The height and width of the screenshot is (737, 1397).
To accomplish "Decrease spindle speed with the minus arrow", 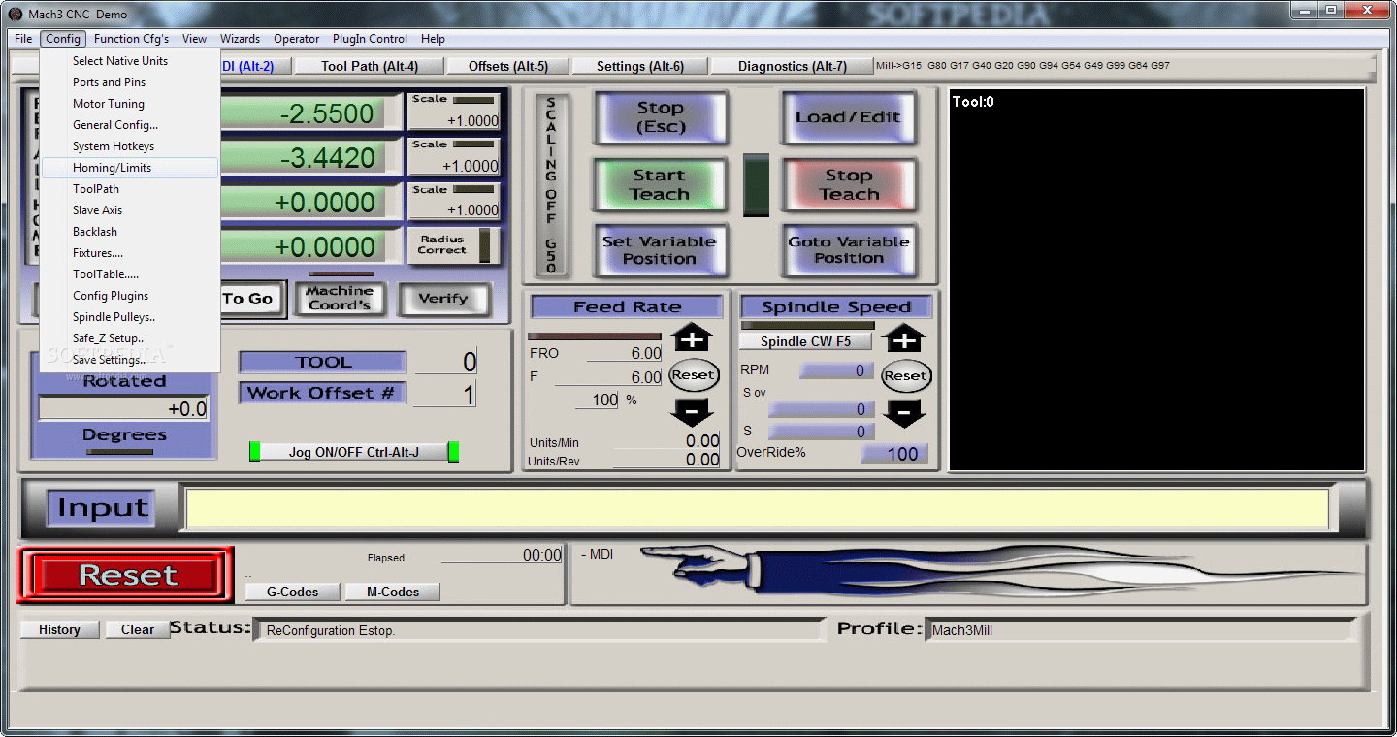I will (x=904, y=413).
